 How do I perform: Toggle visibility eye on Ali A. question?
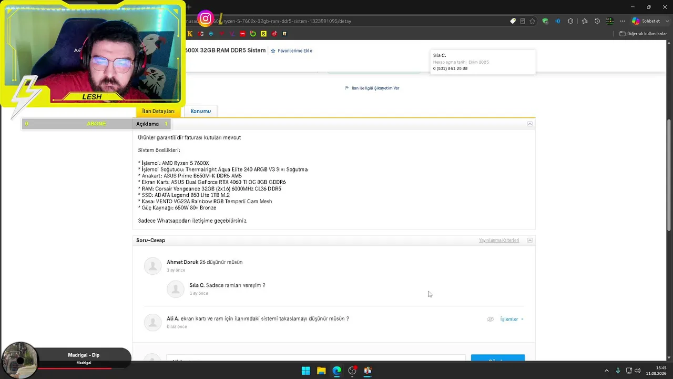tap(490, 319)
